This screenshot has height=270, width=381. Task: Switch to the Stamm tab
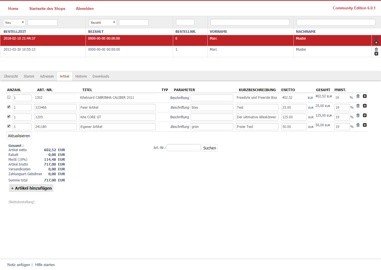pos(29,76)
